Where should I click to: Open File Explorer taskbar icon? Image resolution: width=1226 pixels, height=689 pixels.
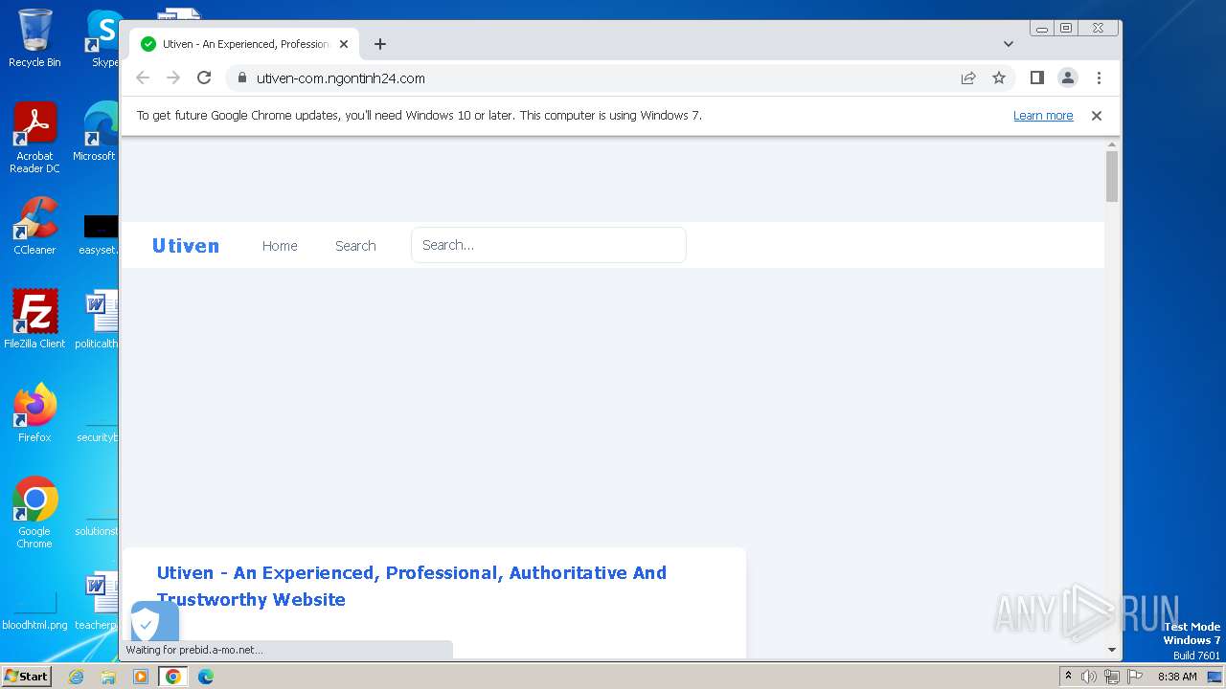108,677
